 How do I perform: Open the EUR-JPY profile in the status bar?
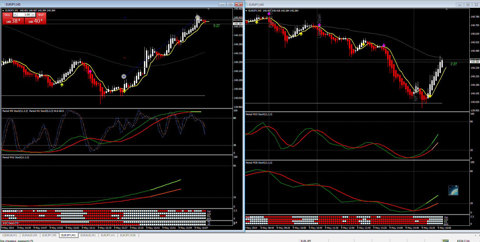tap(306, 241)
